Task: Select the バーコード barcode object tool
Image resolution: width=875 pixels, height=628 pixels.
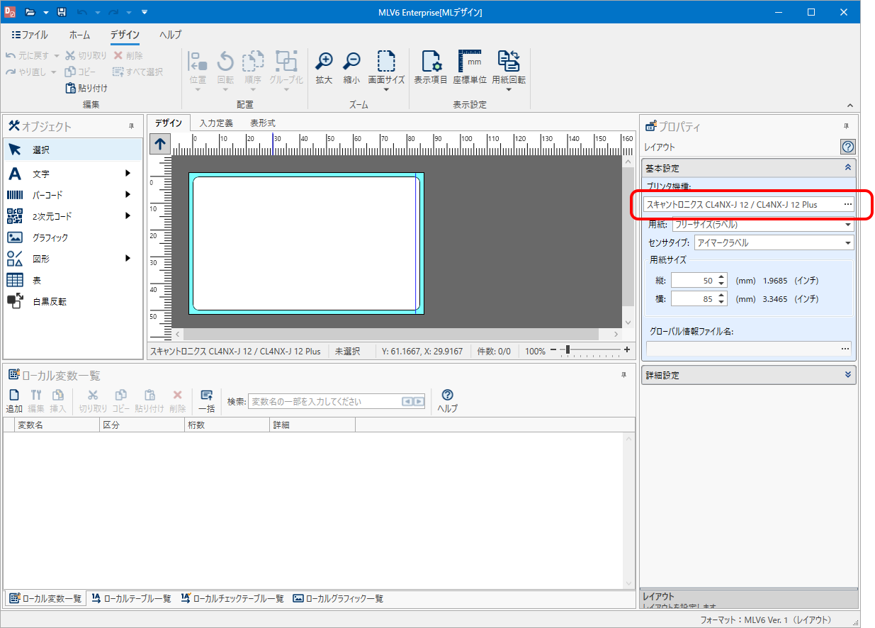Action: pos(51,195)
